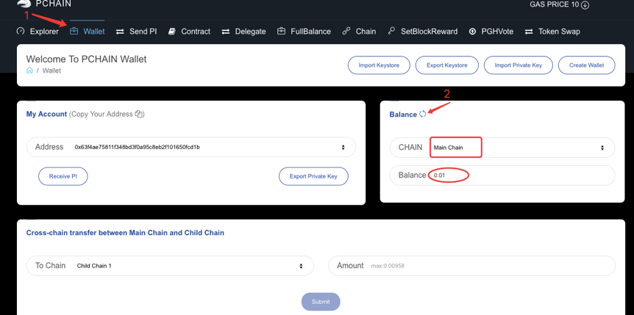Click the Import Private Key button
The height and width of the screenshot is (315, 634).
518,65
